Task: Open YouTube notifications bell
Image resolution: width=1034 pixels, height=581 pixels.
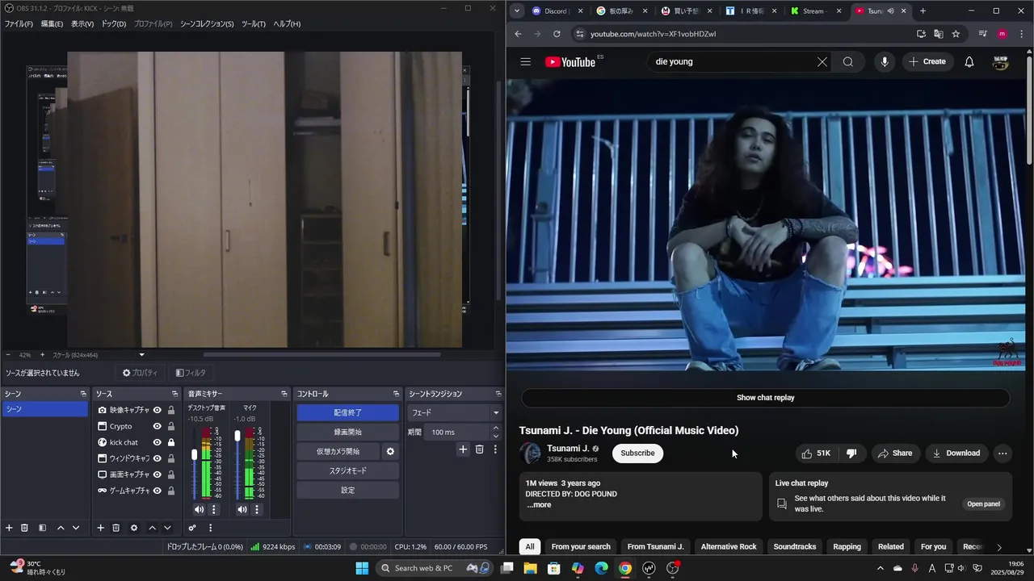Action: [x=969, y=61]
